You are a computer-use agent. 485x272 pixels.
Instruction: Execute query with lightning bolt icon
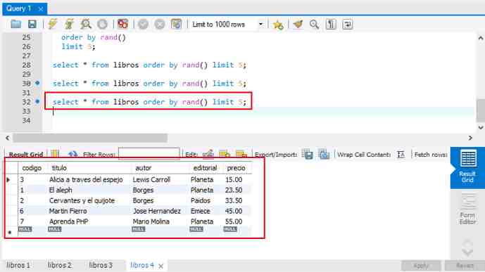point(53,24)
